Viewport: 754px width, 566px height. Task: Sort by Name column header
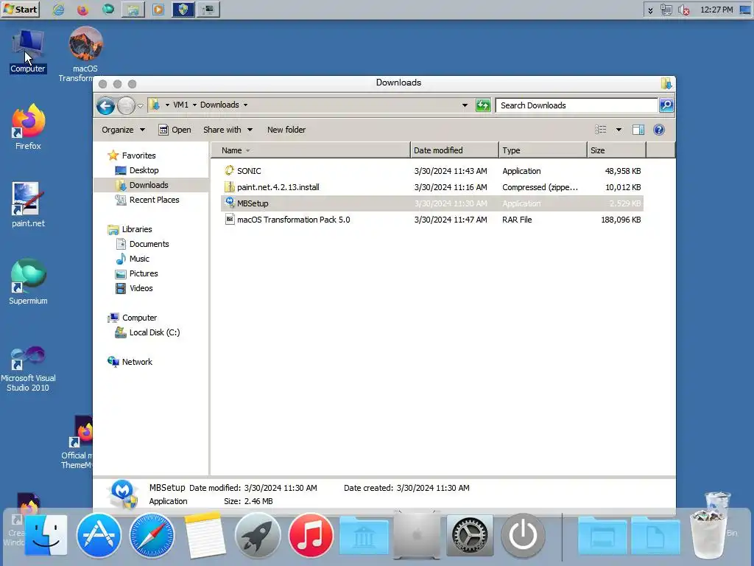tap(311, 150)
